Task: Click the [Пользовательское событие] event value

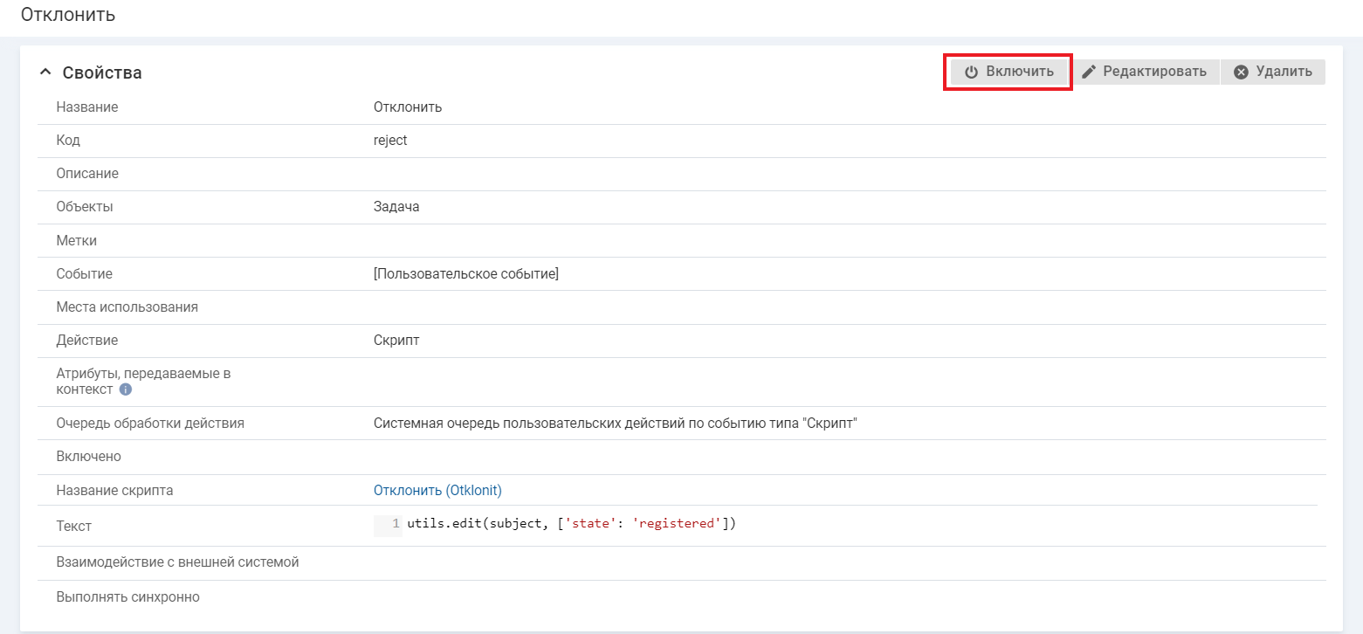Action: (465, 273)
